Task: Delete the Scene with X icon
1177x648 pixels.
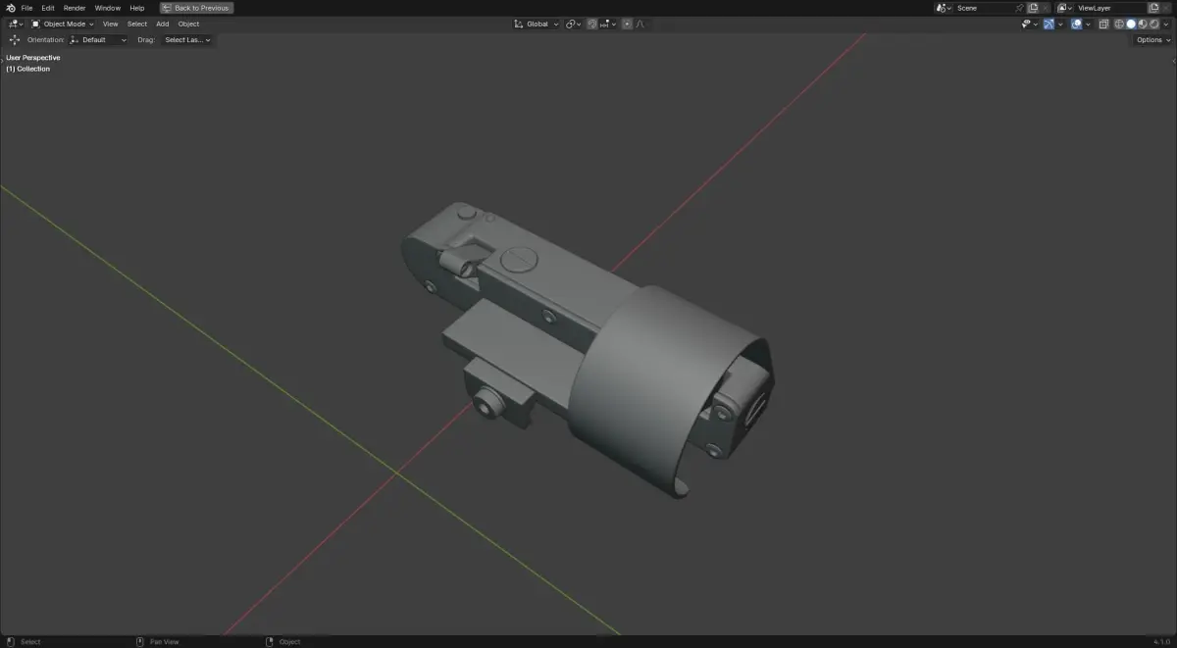Action: coord(1046,8)
